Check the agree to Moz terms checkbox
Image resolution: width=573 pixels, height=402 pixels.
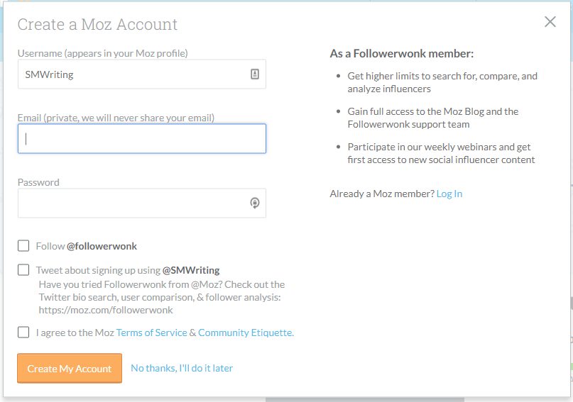pos(24,332)
